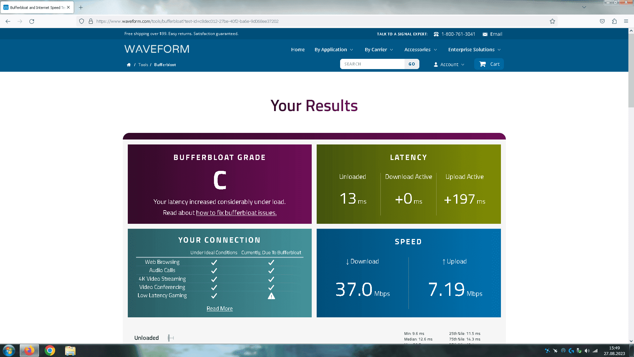Bookmark this page with star icon
The image size is (634, 357).
click(552, 21)
